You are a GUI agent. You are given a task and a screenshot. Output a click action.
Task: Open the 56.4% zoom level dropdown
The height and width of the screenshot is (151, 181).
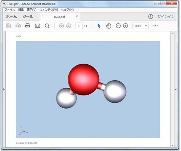(140, 26)
